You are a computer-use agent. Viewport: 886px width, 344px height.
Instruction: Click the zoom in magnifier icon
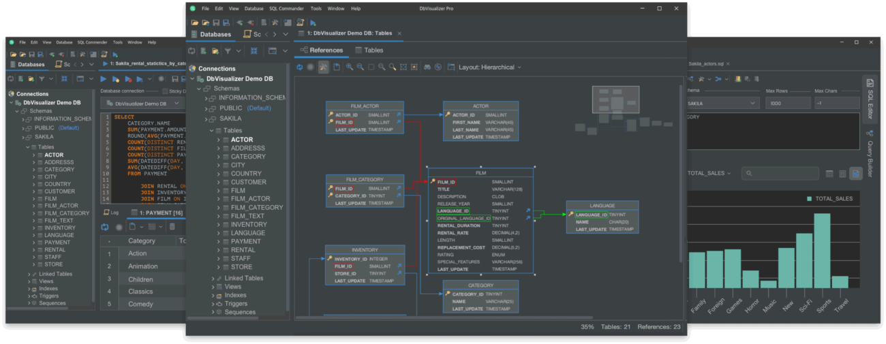coord(350,67)
